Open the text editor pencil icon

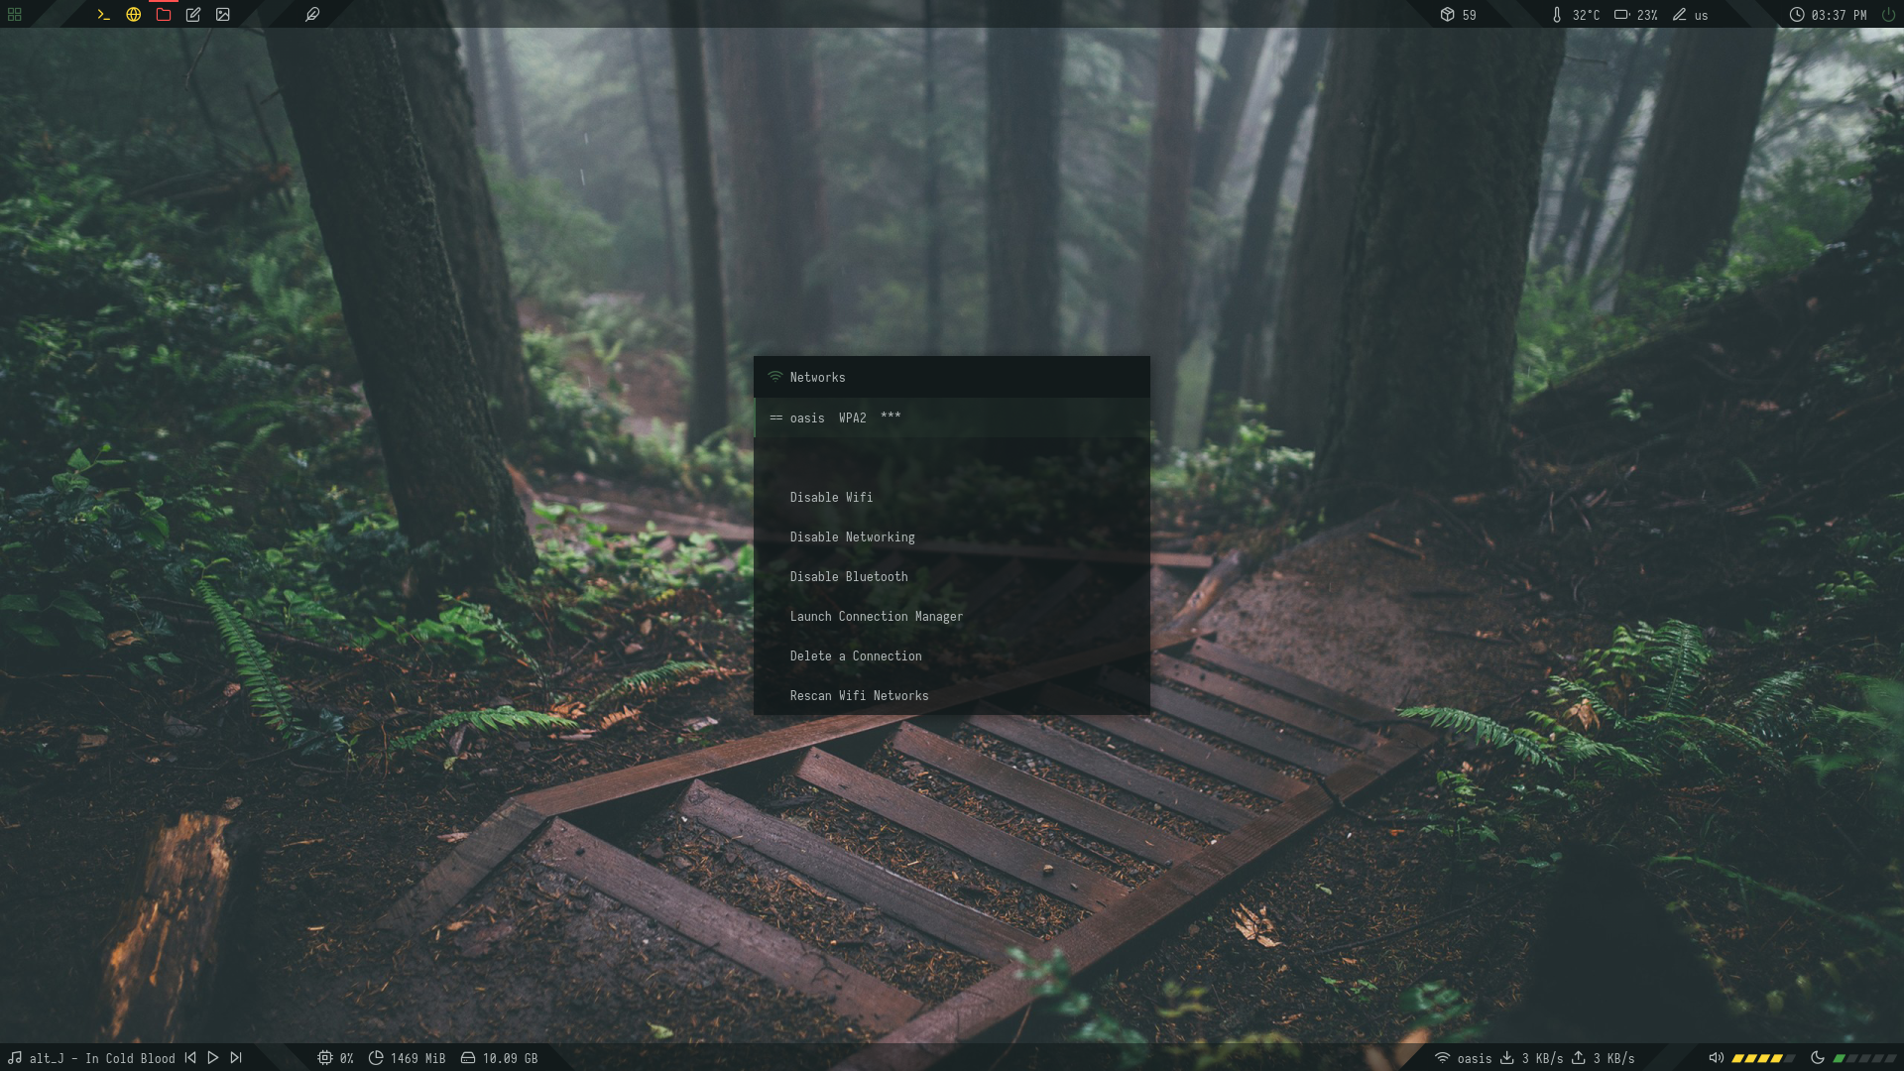[193, 15]
